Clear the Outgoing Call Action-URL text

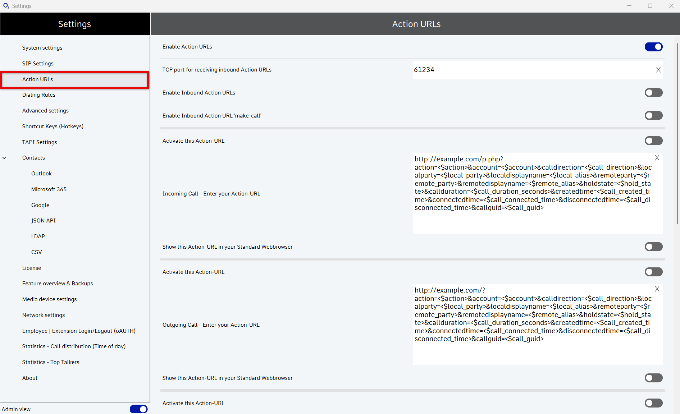pyautogui.click(x=657, y=289)
